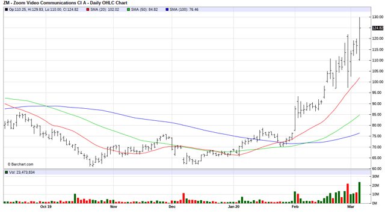Click the Oct 19 date axis label

(x=46, y=207)
